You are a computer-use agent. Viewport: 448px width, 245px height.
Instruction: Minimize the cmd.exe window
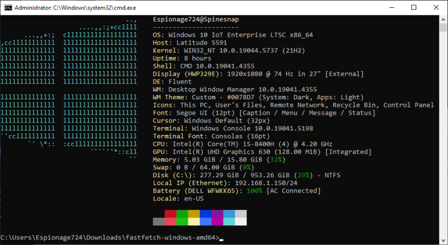pos(391,8)
